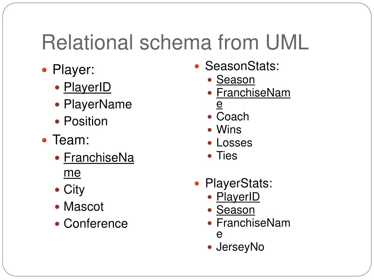Select the PlayerName attribute
374x280 pixels.
(x=98, y=104)
